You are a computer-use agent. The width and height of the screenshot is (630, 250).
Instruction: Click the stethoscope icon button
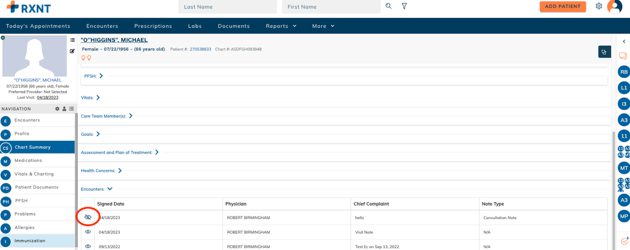pos(604,52)
